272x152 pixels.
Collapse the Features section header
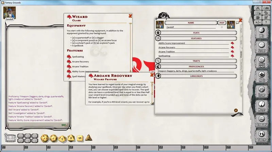(196, 38)
